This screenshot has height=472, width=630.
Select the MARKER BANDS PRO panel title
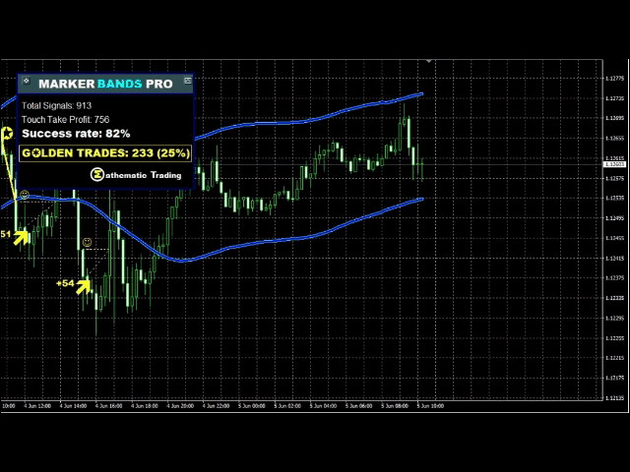pyautogui.click(x=105, y=84)
